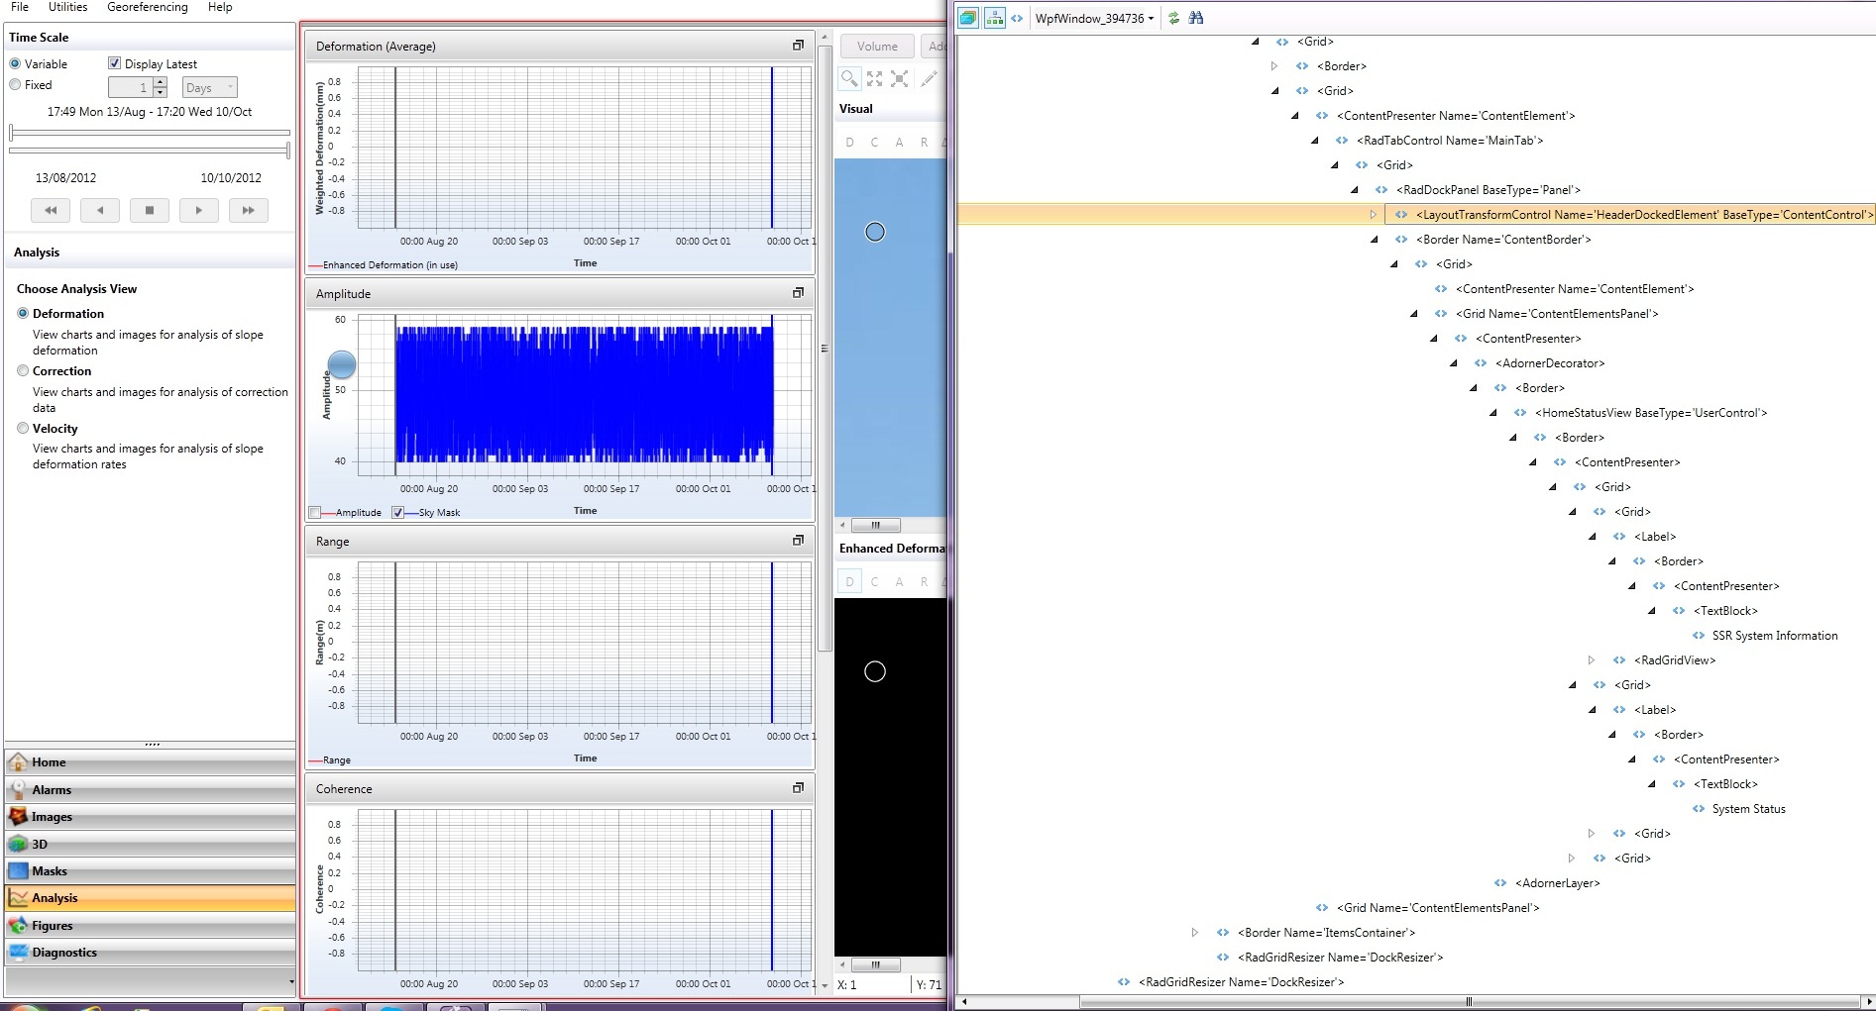Switch to the Diagnostics navigation tab
Image resolution: width=1876 pixels, height=1011 pixels.
point(64,953)
